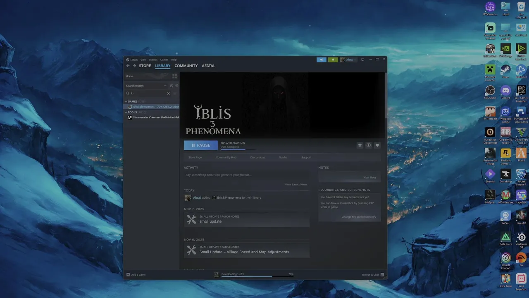Switch library to grid view icon
Screen dimensions: 529x298
pyautogui.click(x=174, y=76)
